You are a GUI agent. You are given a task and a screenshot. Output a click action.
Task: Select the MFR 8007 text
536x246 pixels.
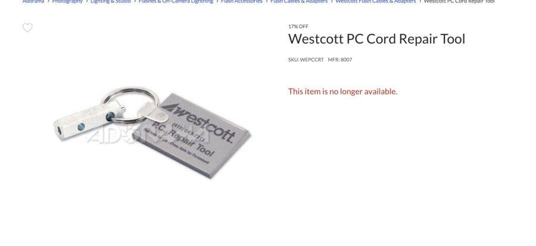pos(340,59)
